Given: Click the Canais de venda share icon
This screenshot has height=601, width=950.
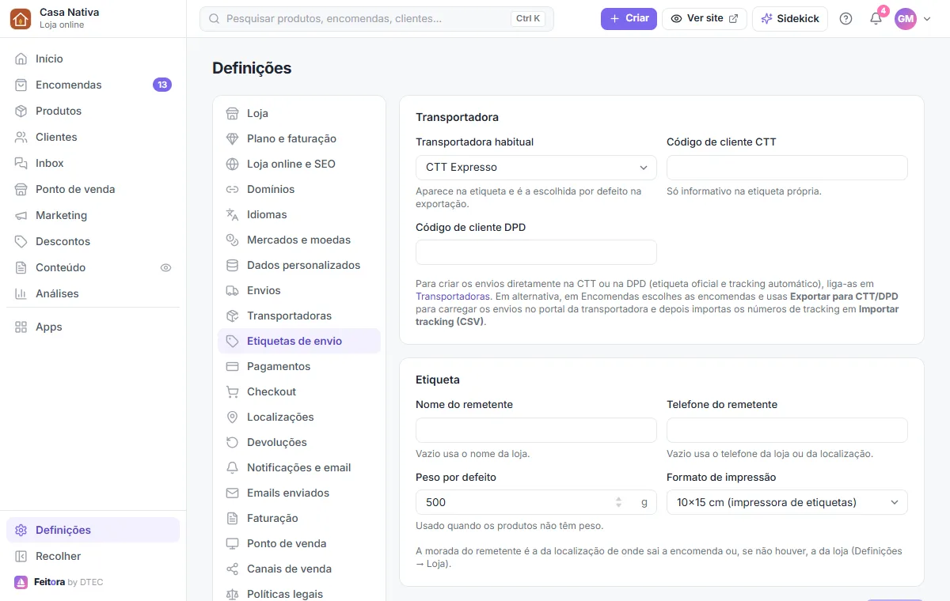Looking at the screenshot, I should tap(232, 569).
